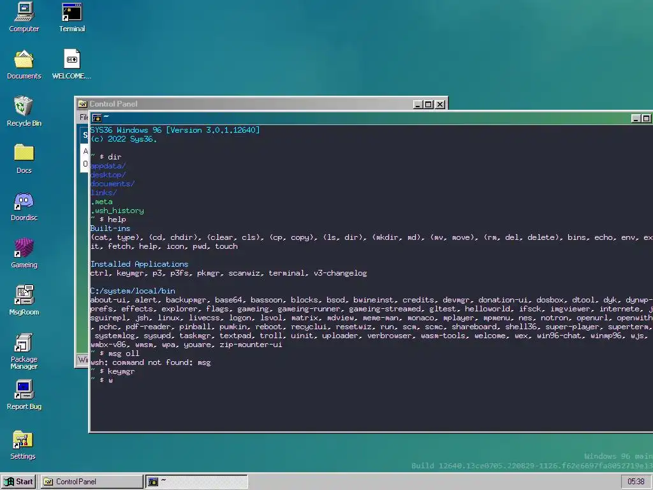This screenshot has height=490, width=653.
Task: Maximize the terminal window
Action: click(647, 119)
